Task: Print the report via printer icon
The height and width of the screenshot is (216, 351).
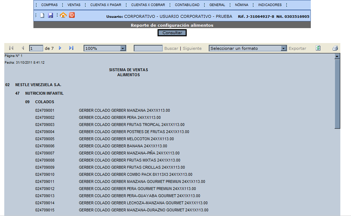Action: (x=335, y=48)
